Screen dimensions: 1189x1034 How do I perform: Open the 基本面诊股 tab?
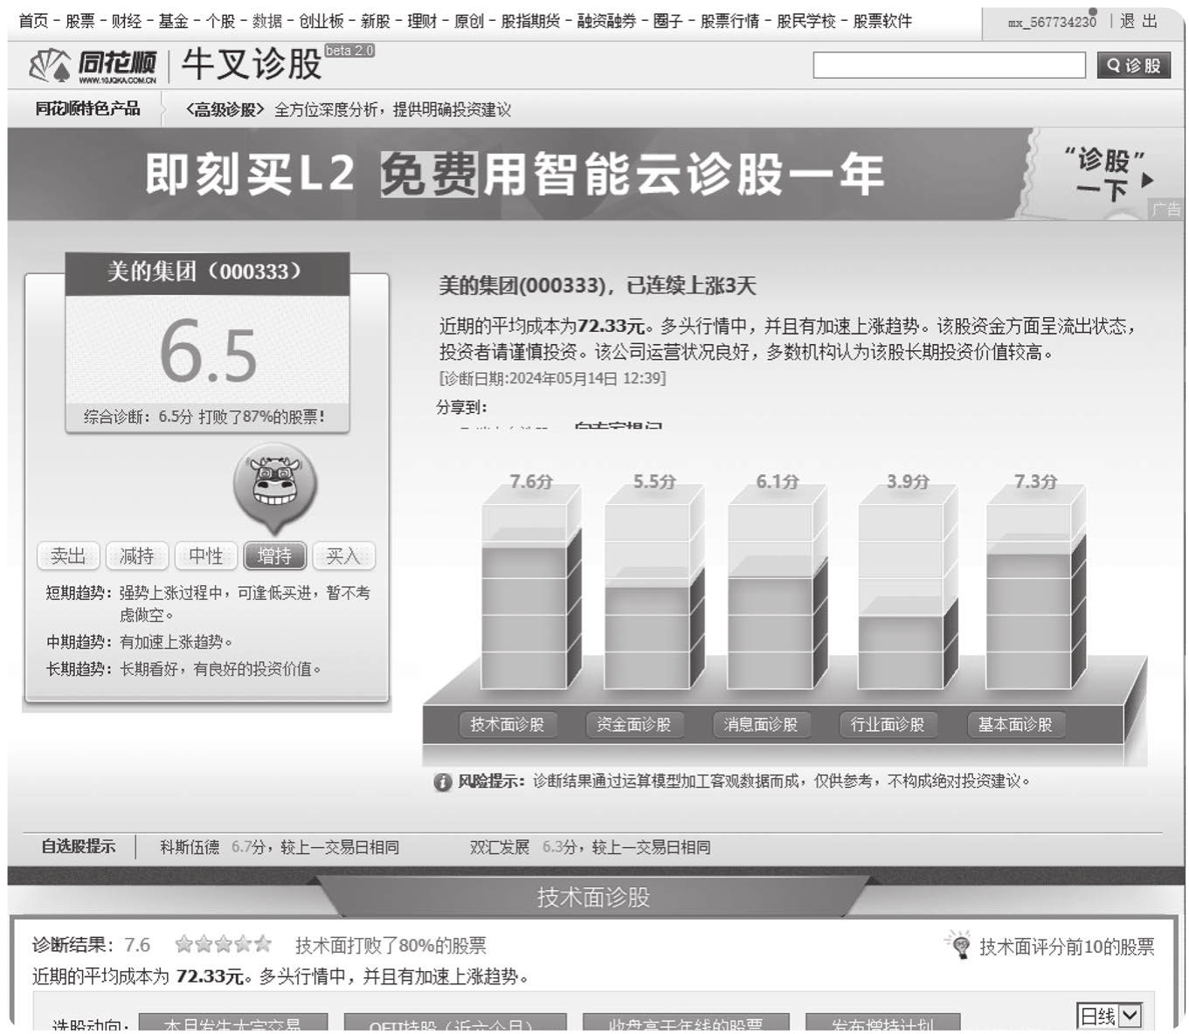click(1014, 724)
